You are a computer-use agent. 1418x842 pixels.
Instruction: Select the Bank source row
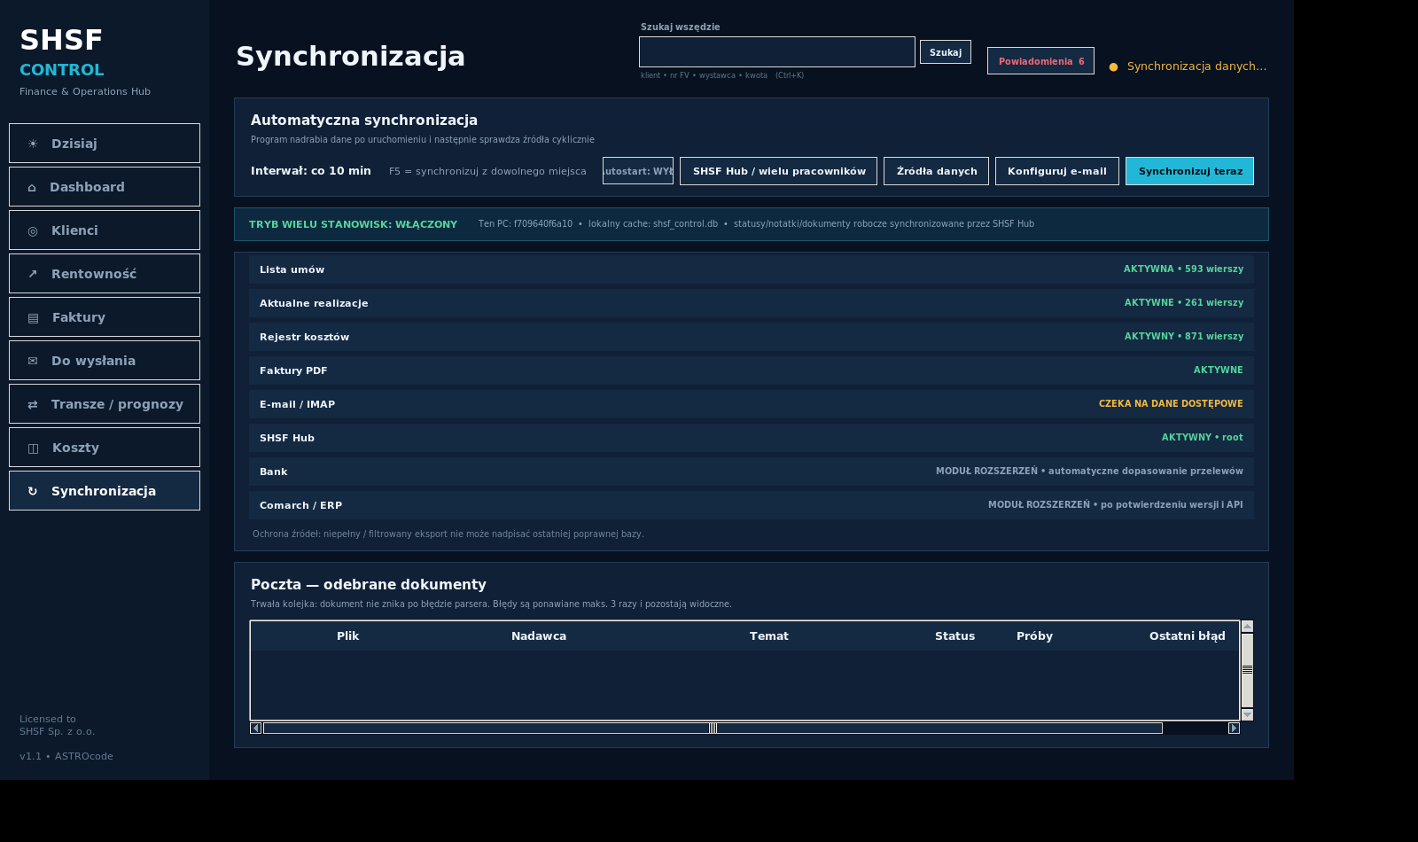point(752,472)
